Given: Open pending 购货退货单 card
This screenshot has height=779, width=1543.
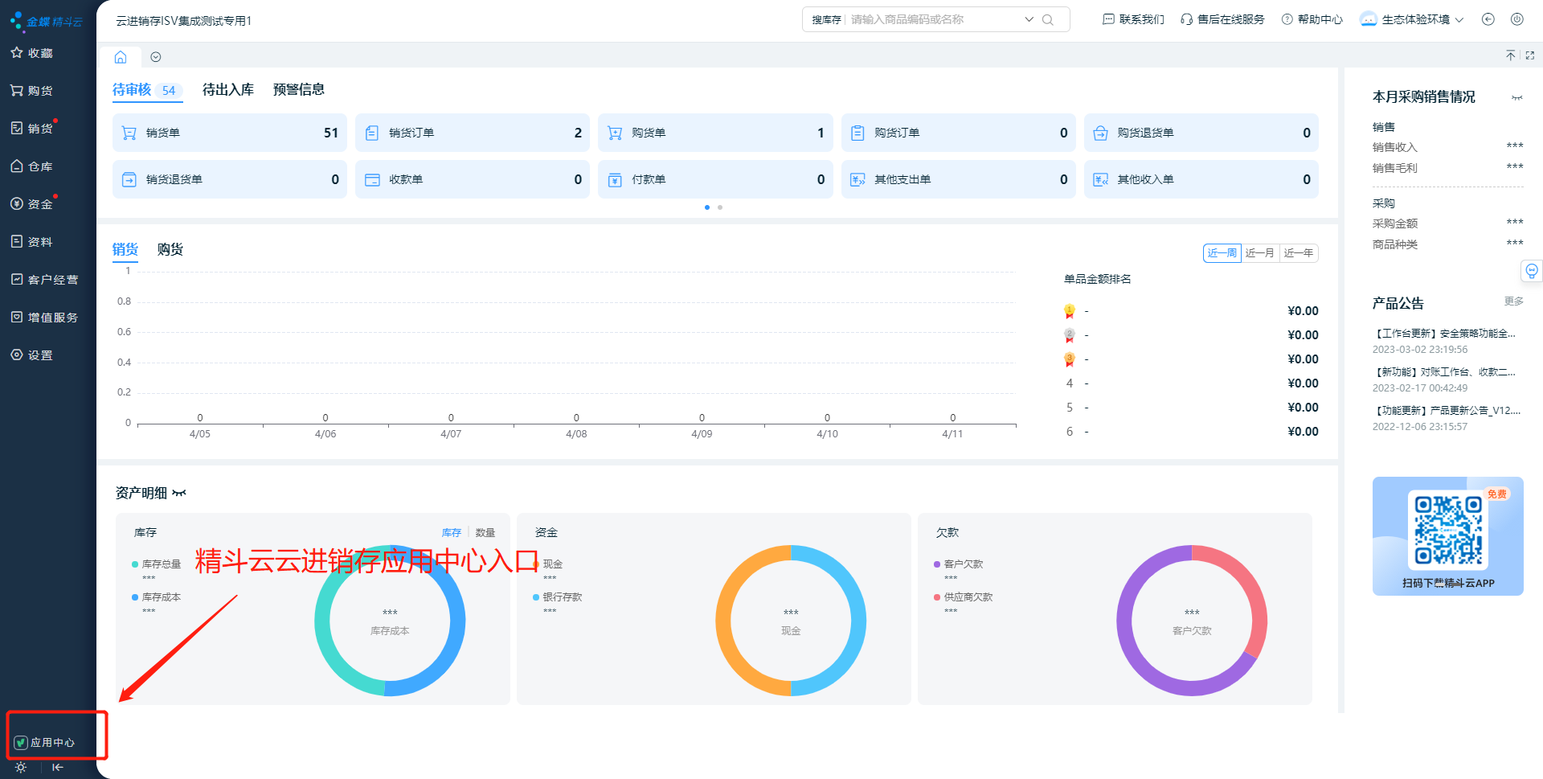Looking at the screenshot, I should coord(1201,133).
